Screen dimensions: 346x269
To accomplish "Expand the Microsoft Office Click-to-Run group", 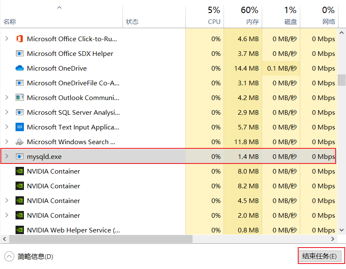I will coord(7,39).
